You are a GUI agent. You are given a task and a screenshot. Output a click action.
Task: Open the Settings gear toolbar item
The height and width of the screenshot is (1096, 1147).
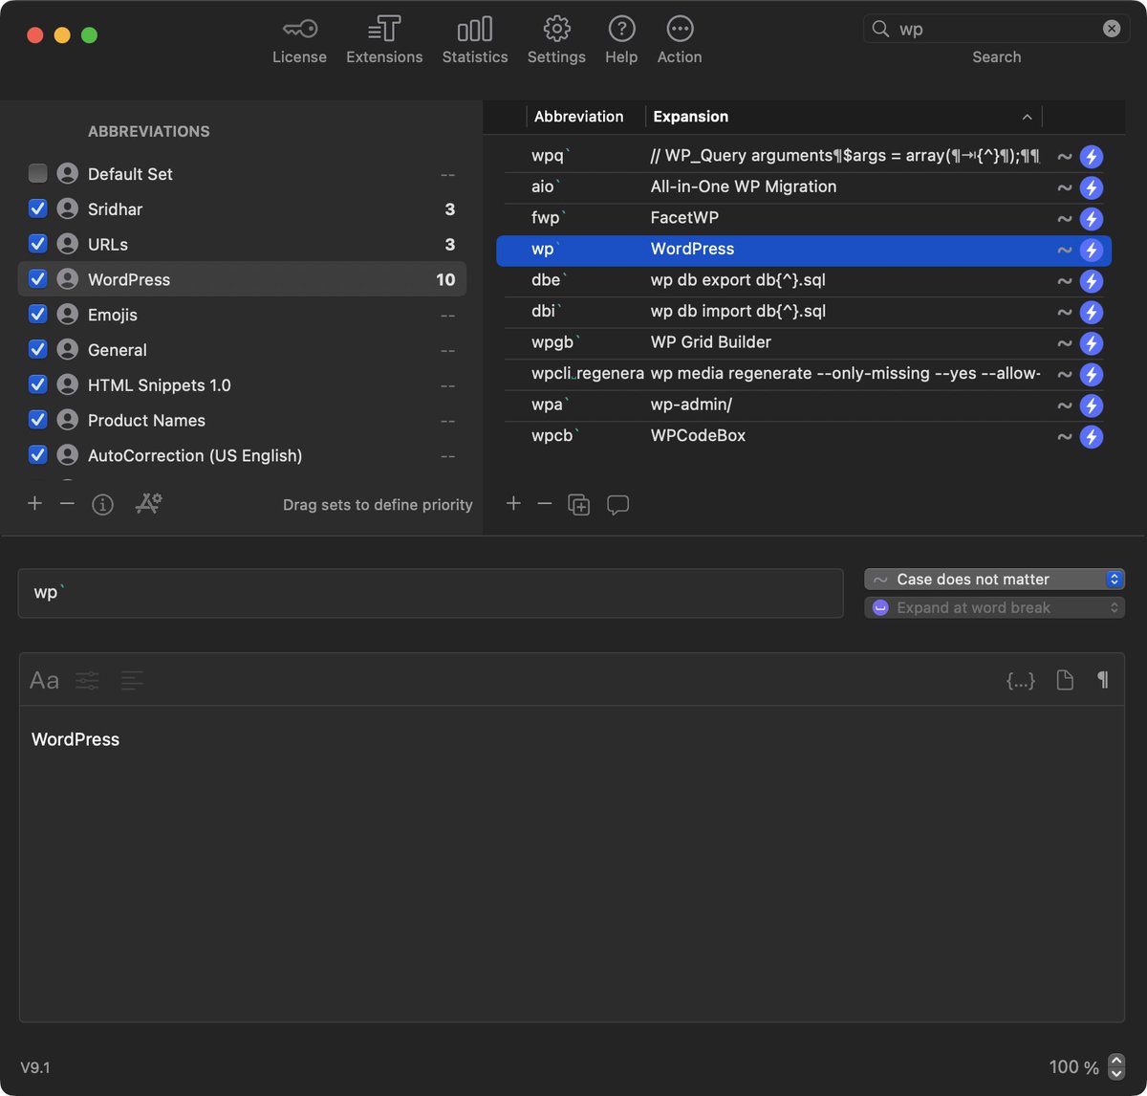556,41
